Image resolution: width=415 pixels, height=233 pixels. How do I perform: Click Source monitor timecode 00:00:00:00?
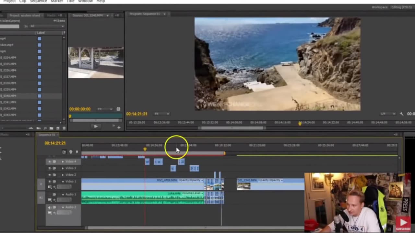click(x=80, y=109)
